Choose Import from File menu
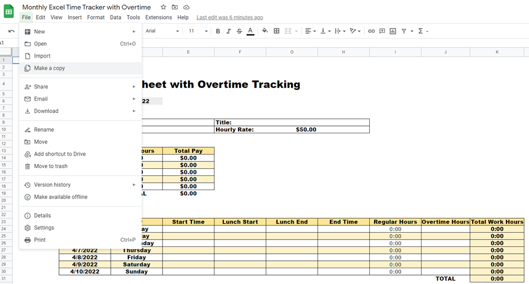529x284 pixels. (x=80, y=56)
